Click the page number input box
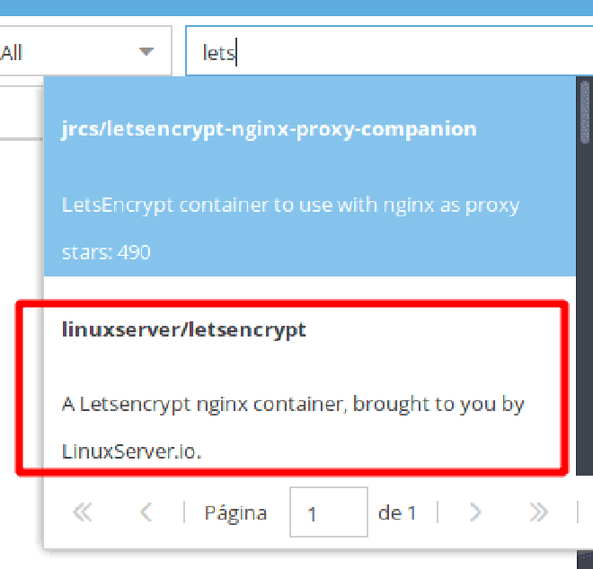Screen dimensions: 593x569 (329, 512)
